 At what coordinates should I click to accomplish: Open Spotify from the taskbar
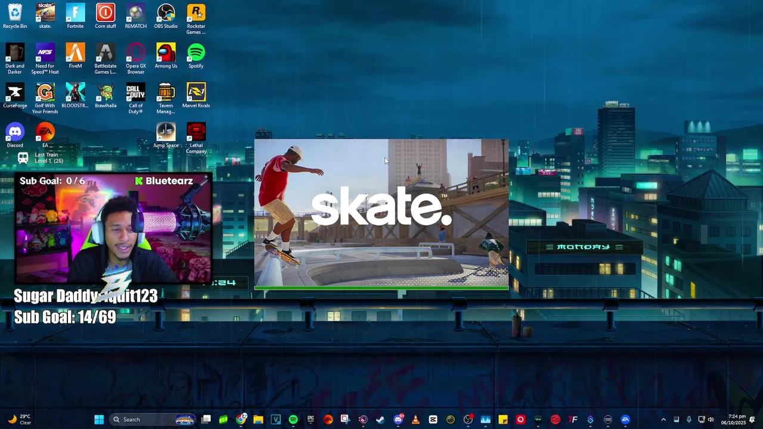pos(293,419)
